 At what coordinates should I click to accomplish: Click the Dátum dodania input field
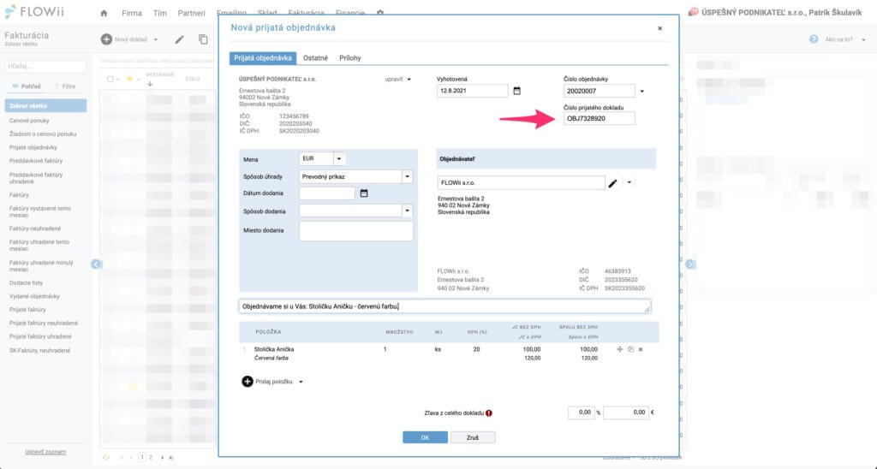pyautogui.click(x=326, y=193)
